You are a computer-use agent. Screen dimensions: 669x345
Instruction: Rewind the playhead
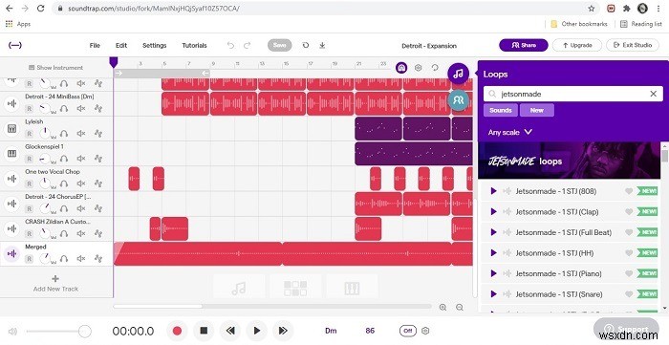[x=230, y=331]
